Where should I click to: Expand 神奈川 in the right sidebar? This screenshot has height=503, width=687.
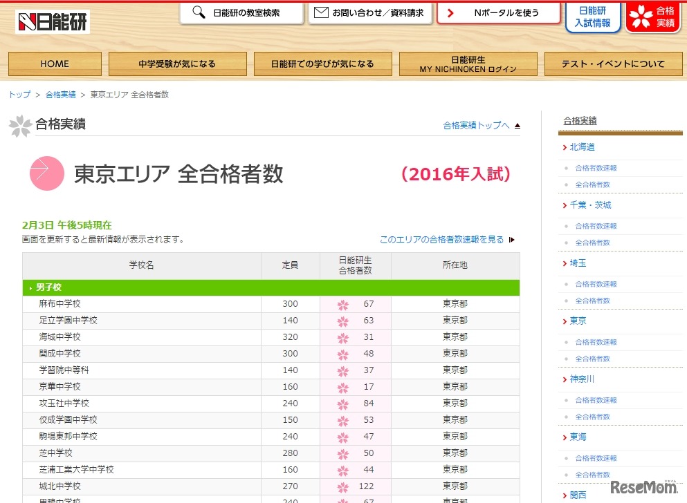pos(583,379)
